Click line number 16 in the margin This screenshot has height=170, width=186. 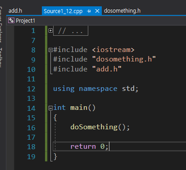(31, 128)
